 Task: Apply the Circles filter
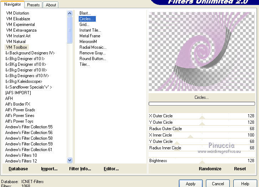coord(191,183)
